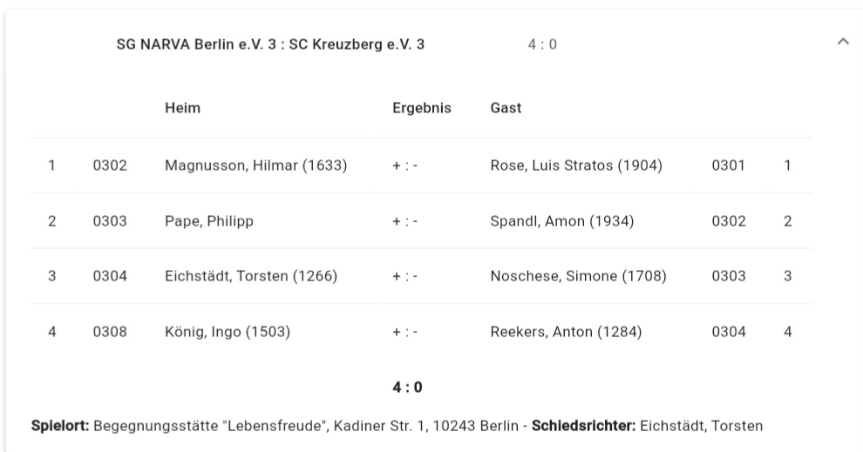
Task: Click home player number 0308
Action: [110, 332]
